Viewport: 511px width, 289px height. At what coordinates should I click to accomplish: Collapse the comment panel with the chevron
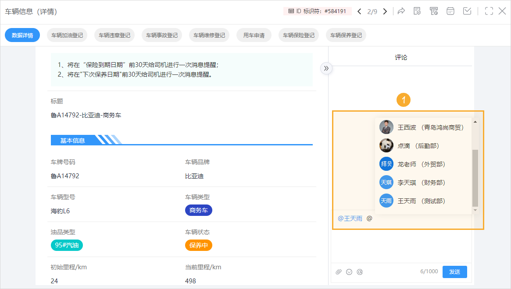pyautogui.click(x=326, y=68)
